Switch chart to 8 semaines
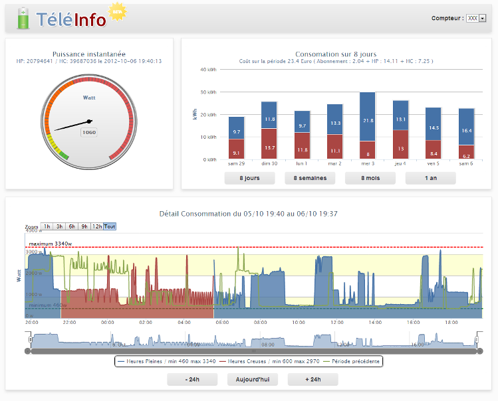 [309, 178]
